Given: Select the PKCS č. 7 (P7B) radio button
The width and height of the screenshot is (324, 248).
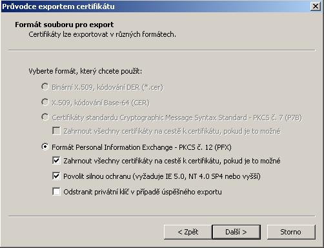Looking at the screenshot, I should click(x=45, y=117).
